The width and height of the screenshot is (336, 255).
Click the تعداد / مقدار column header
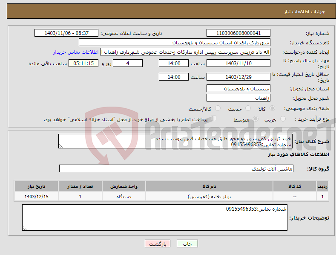tap(80, 186)
